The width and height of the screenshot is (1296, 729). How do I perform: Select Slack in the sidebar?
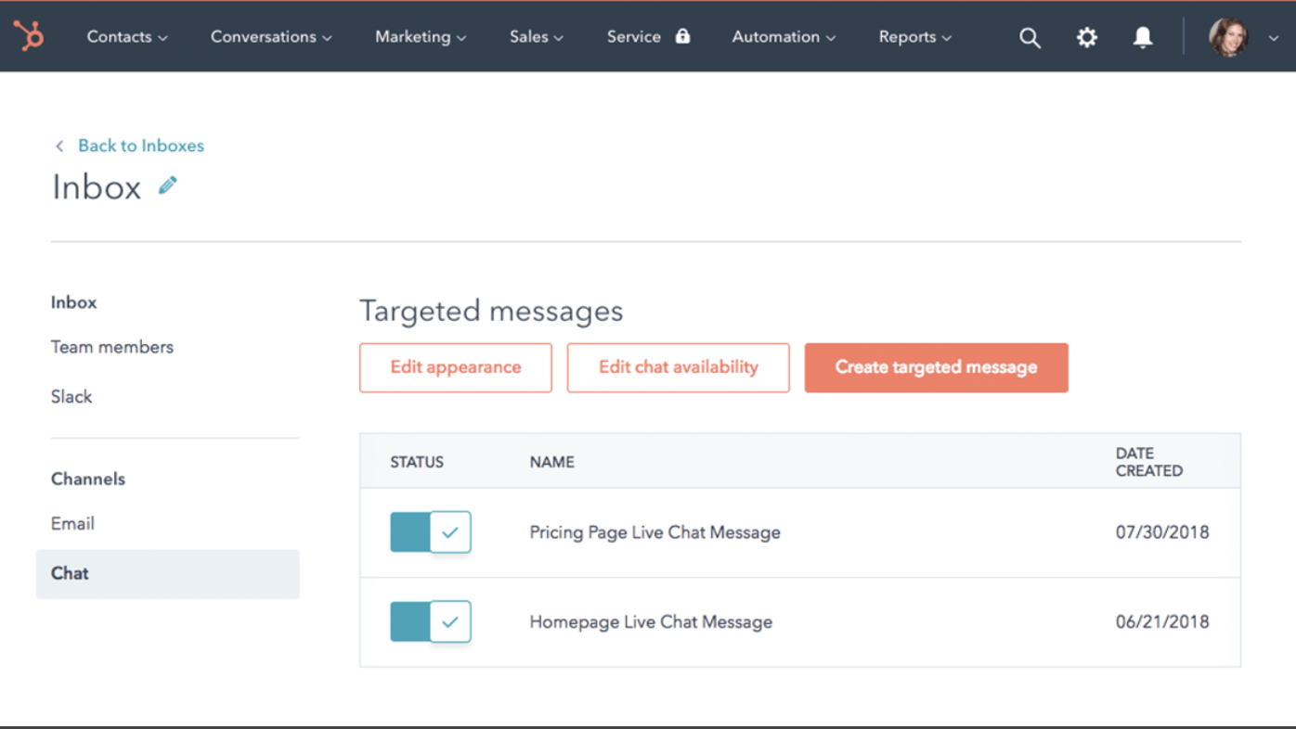(x=71, y=397)
